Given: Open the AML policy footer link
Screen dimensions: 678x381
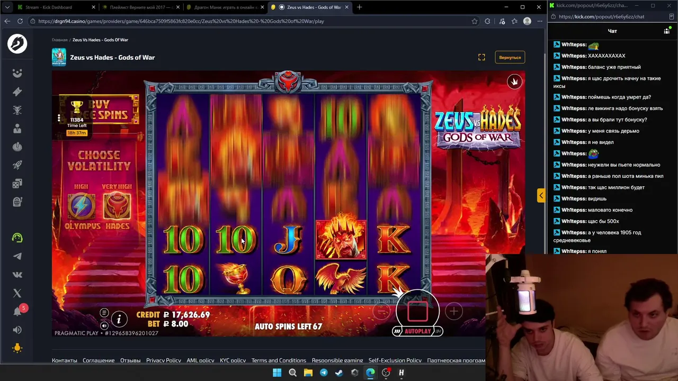Looking at the screenshot, I should 200,360.
